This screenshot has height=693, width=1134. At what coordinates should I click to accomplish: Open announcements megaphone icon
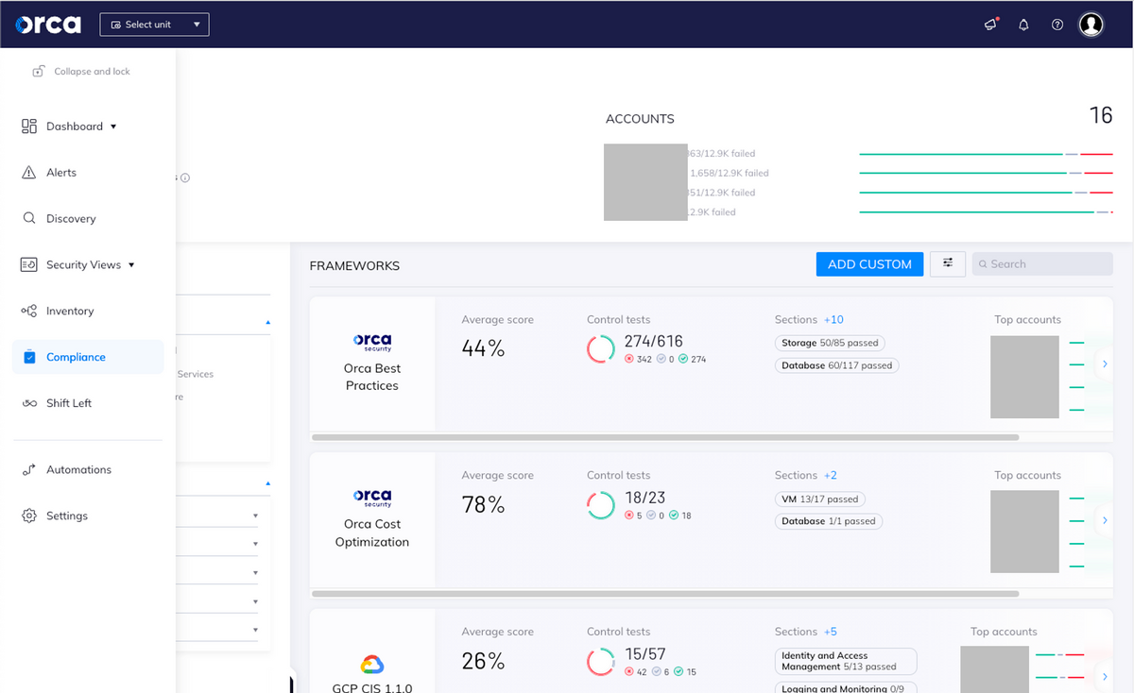tap(990, 25)
